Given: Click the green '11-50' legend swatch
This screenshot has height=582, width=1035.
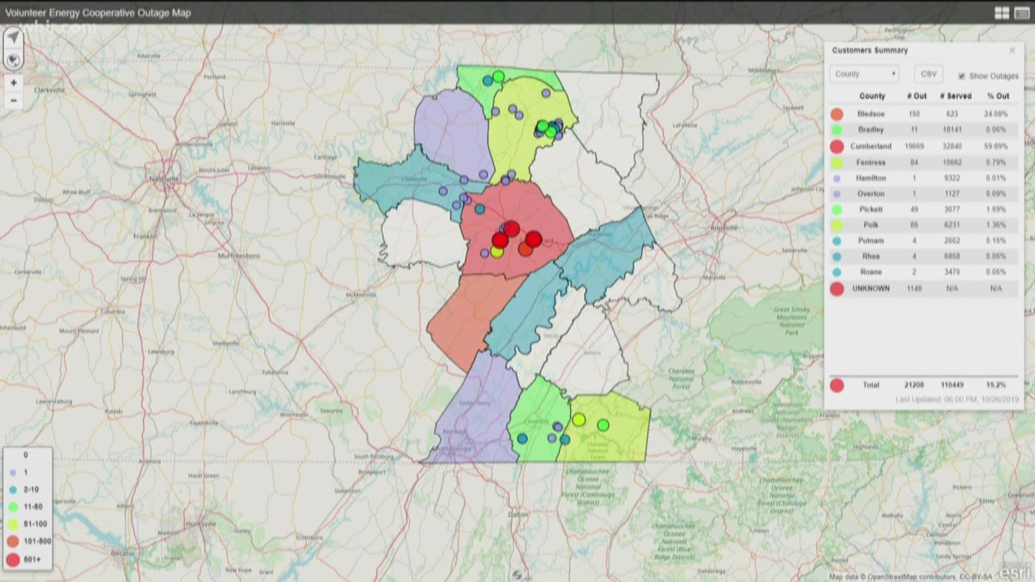Looking at the screenshot, I should pos(13,507).
